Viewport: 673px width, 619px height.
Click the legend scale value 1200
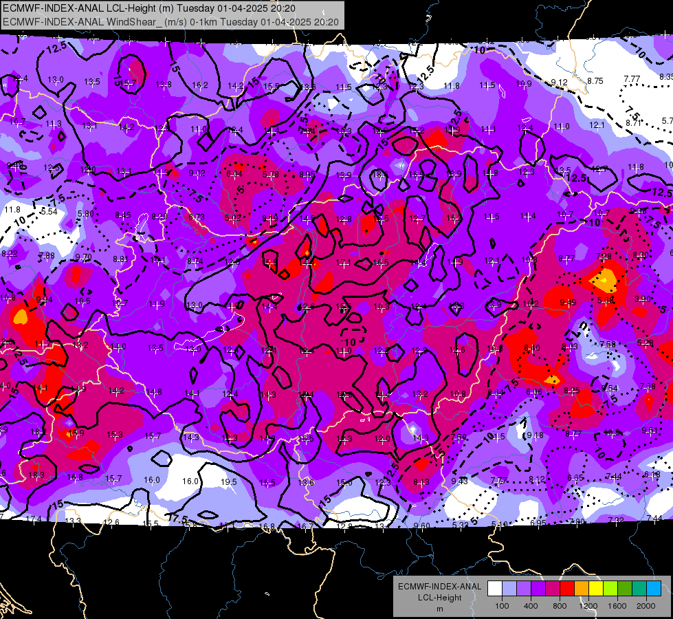tap(588, 606)
